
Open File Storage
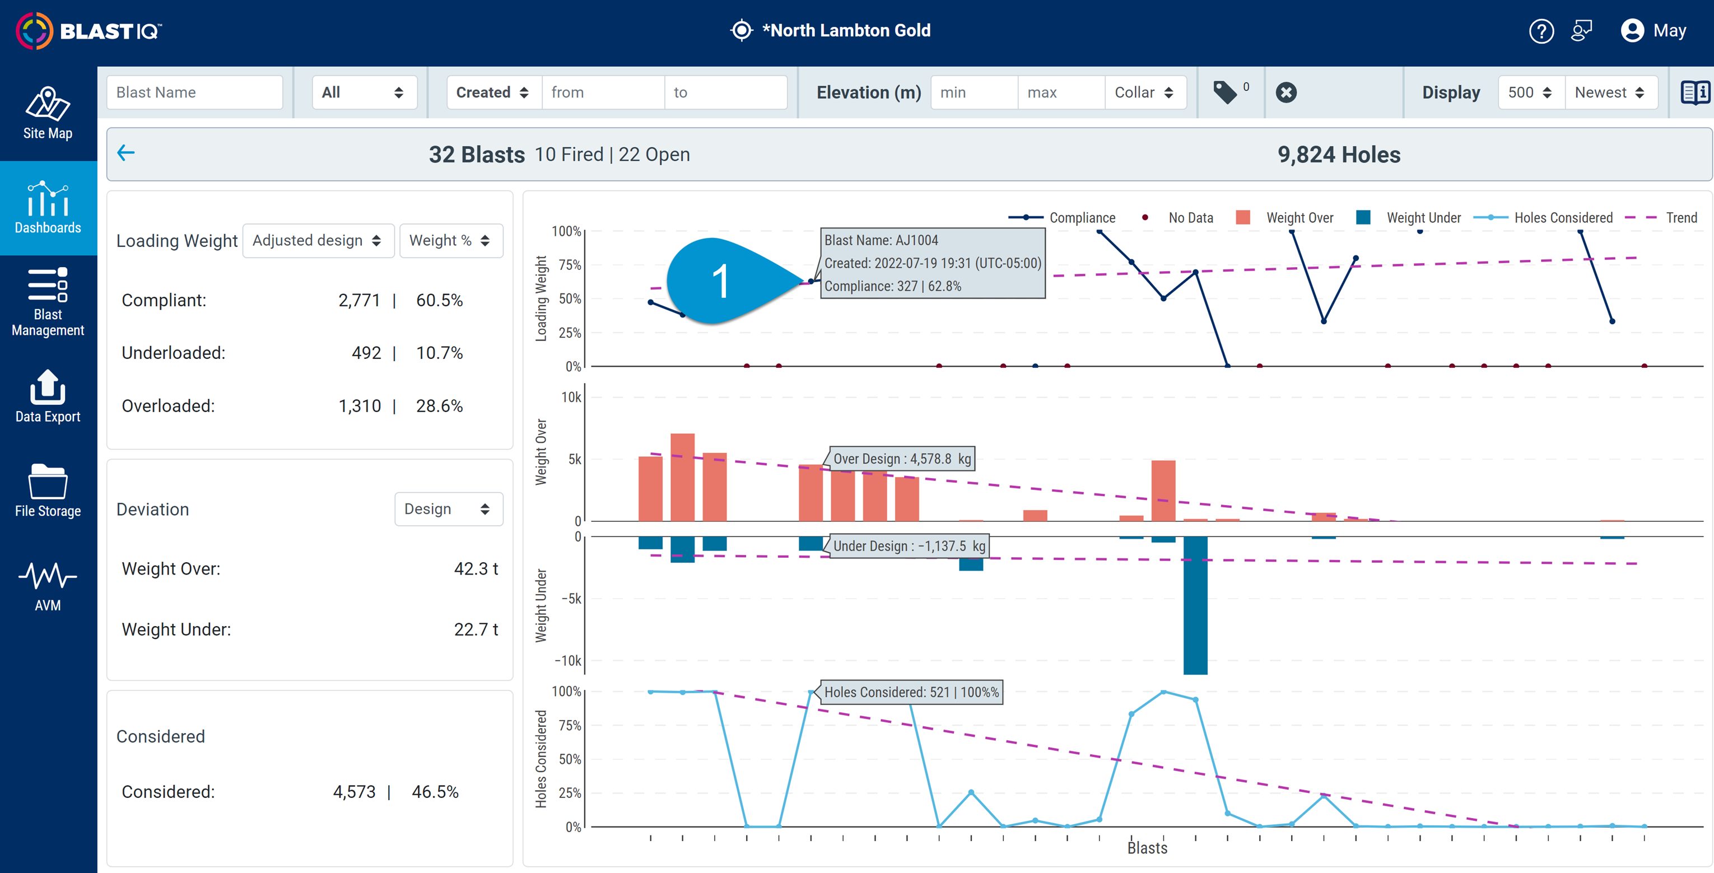48,491
